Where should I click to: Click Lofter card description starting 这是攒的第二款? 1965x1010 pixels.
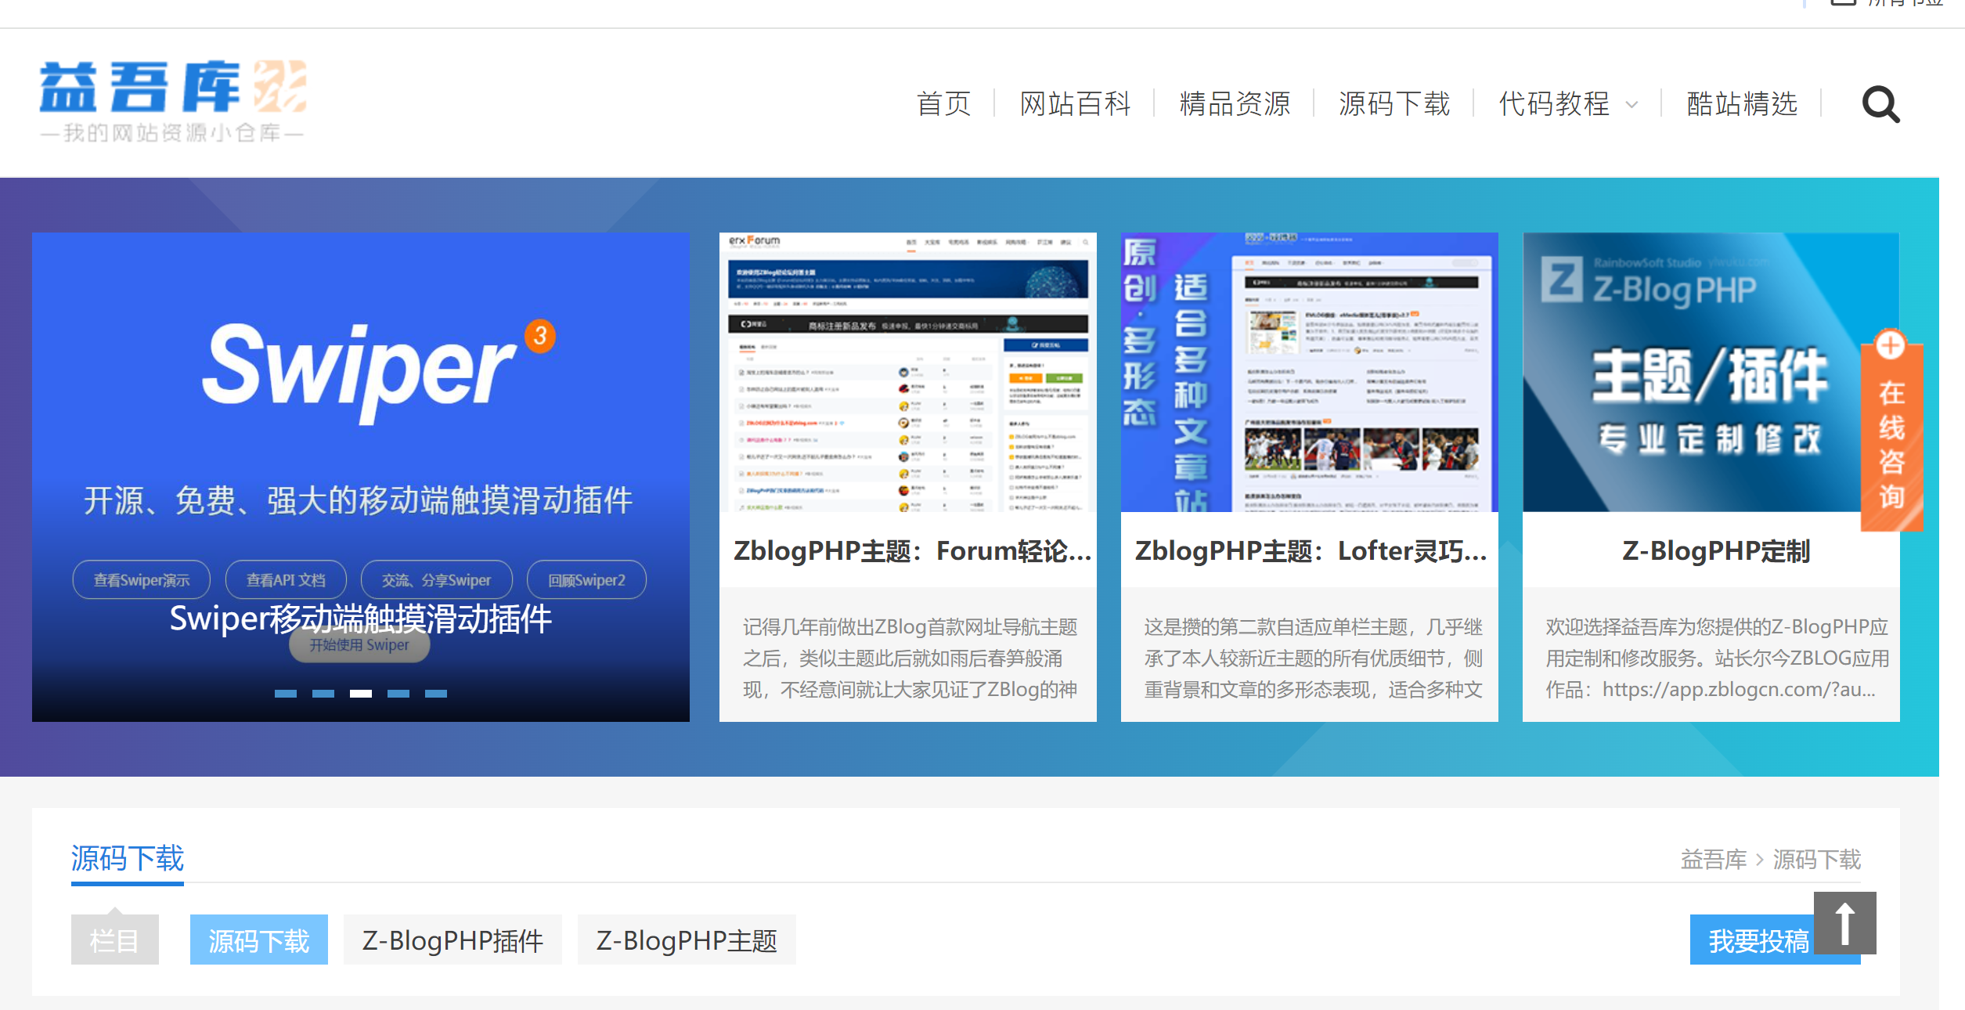(1313, 658)
